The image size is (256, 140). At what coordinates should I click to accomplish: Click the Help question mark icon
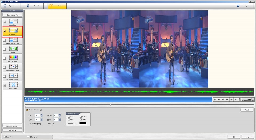click(x=238, y=6)
